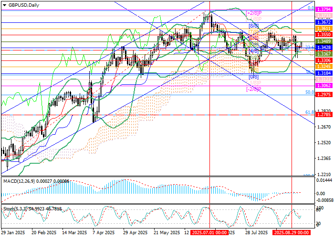334x238 pixels.
Task: Open the chart menu triangle beside GBPUSD,Daily
Action: pyautogui.click(x=4, y=5)
